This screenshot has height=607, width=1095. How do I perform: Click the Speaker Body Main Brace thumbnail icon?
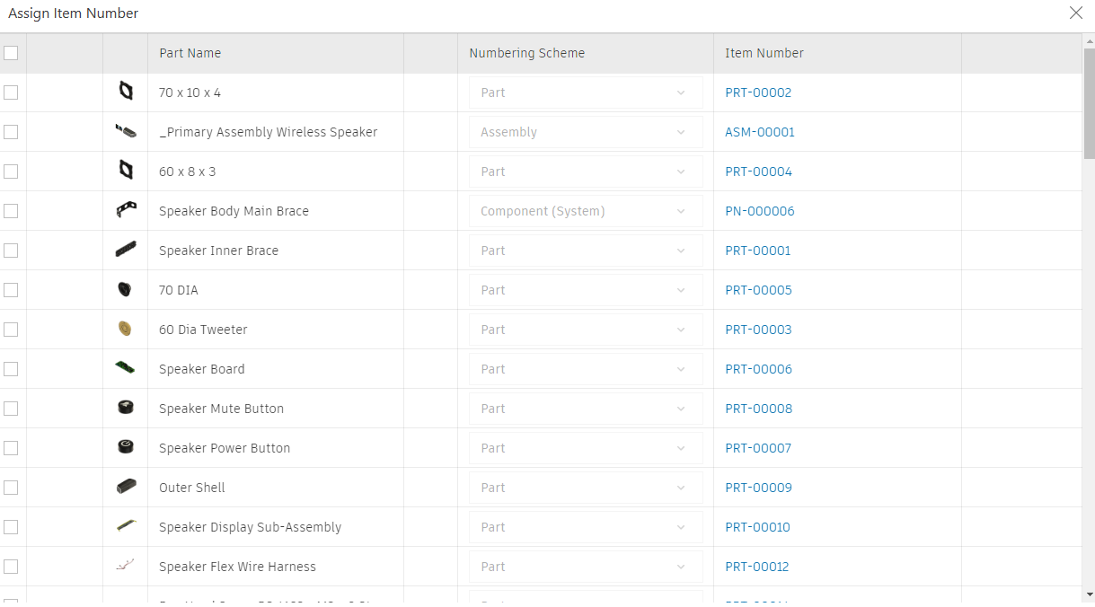(x=126, y=210)
